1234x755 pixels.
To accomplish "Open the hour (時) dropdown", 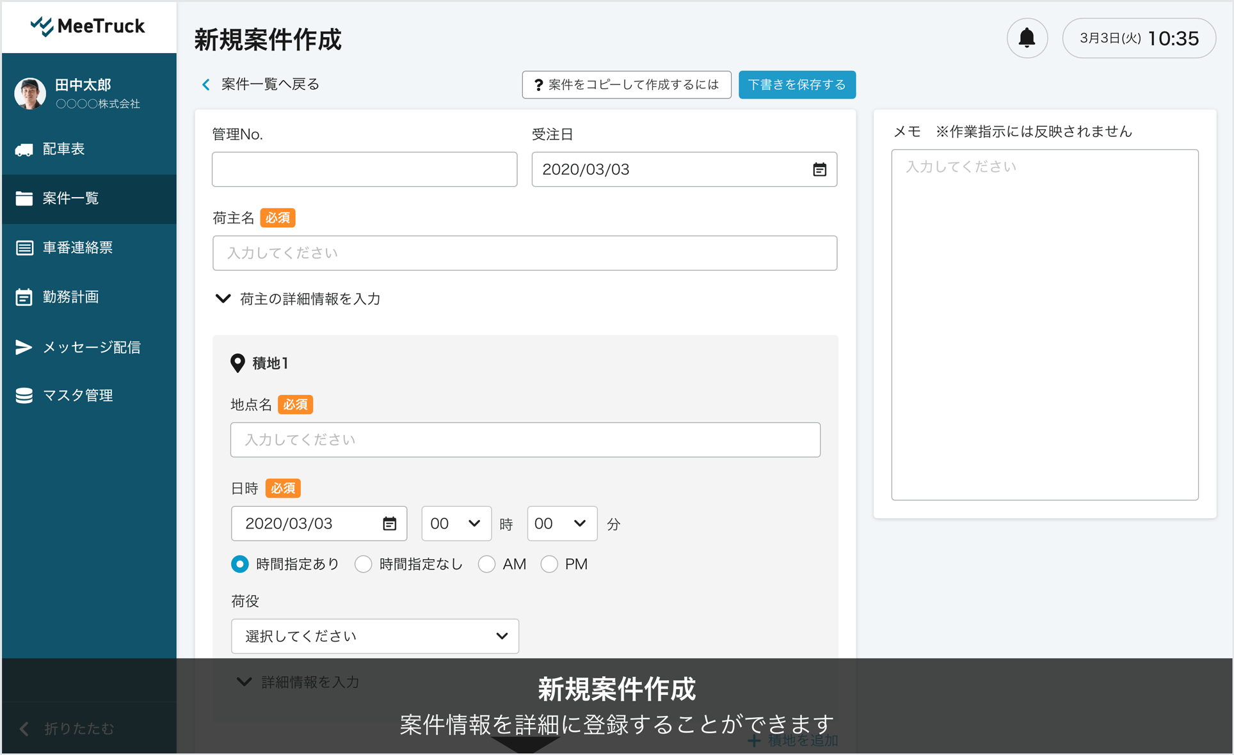I will (x=456, y=523).
